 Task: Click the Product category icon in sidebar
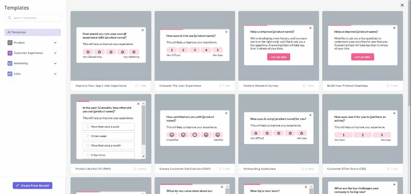coord(10,43)
